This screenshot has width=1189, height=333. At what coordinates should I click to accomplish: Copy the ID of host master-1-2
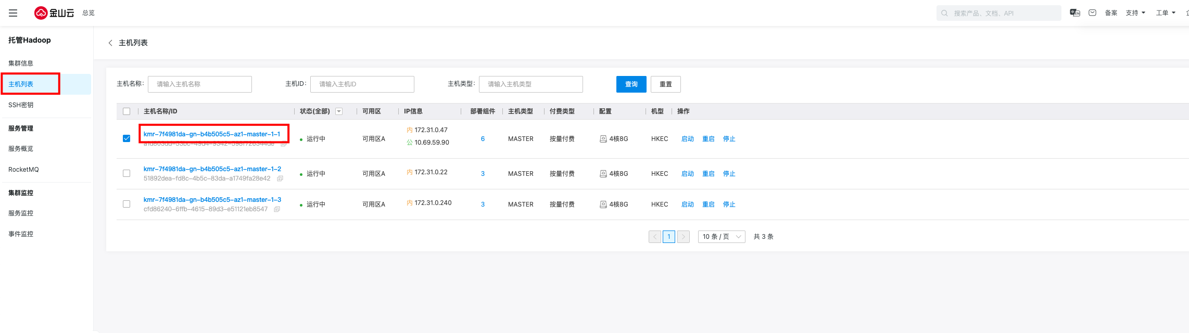click(x=280, y=178)
